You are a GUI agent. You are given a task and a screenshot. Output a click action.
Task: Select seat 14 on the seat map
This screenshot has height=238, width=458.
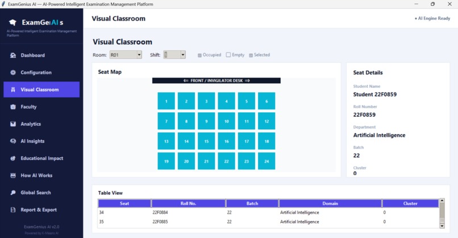186,141
